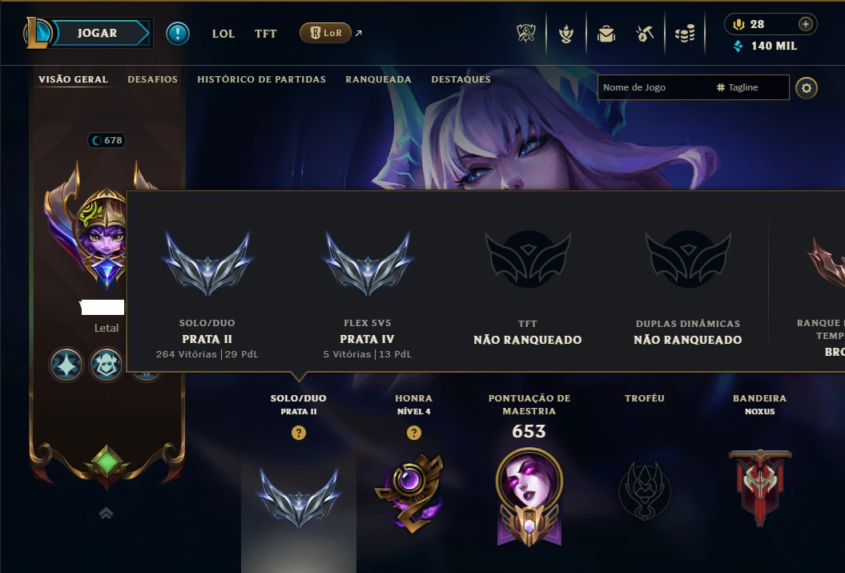
Task: Select the TFT menu item
Action: pyautogui.click(x=266, y=34)
